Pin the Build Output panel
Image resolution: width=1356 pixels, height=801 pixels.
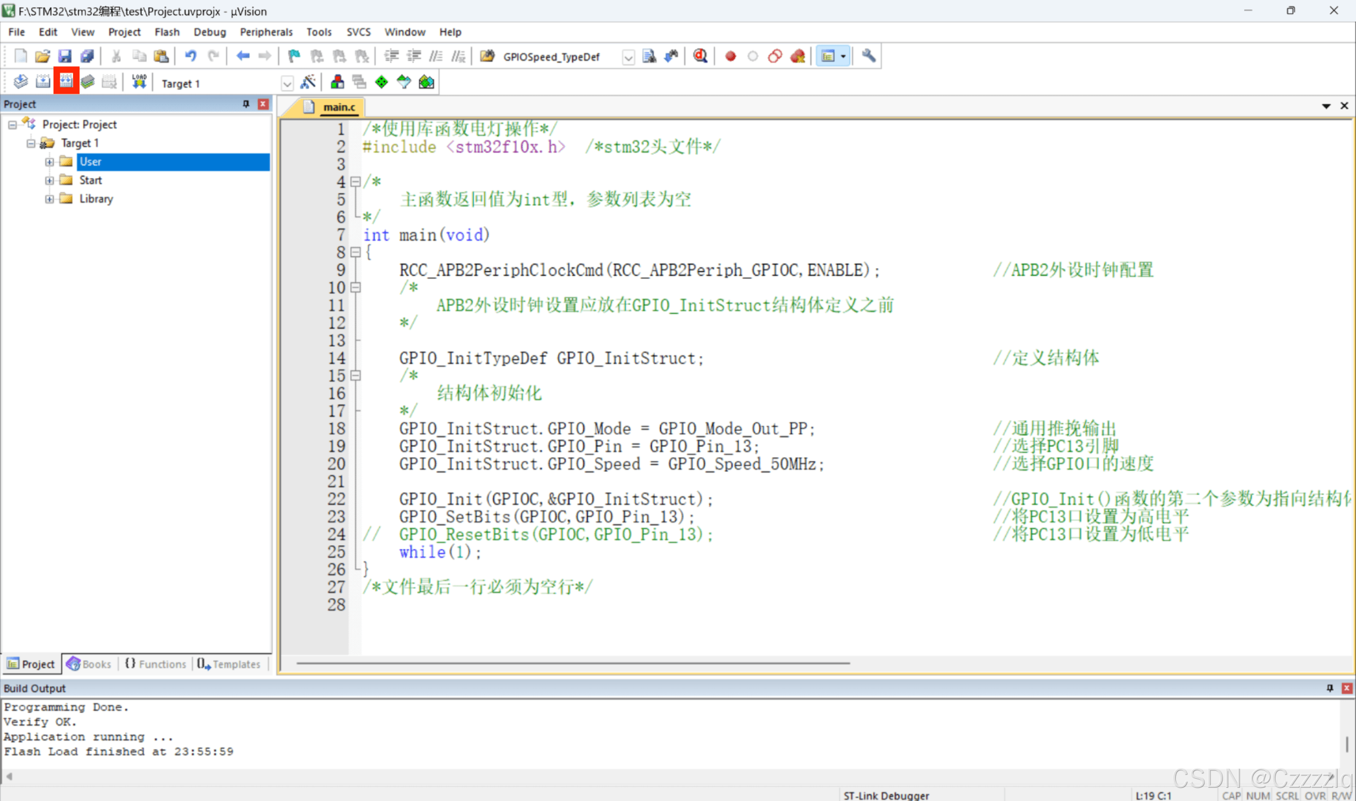point(1330,688)
